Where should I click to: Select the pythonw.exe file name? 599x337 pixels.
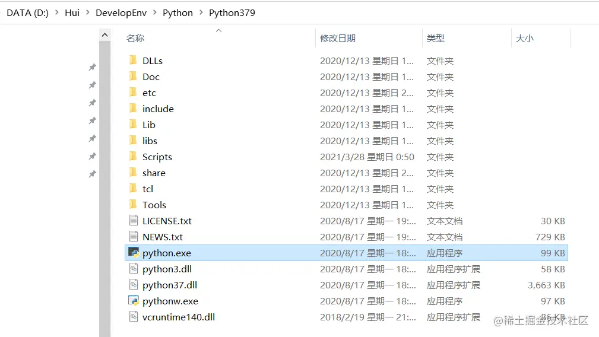pyautogui.click(x=170, y=301)
